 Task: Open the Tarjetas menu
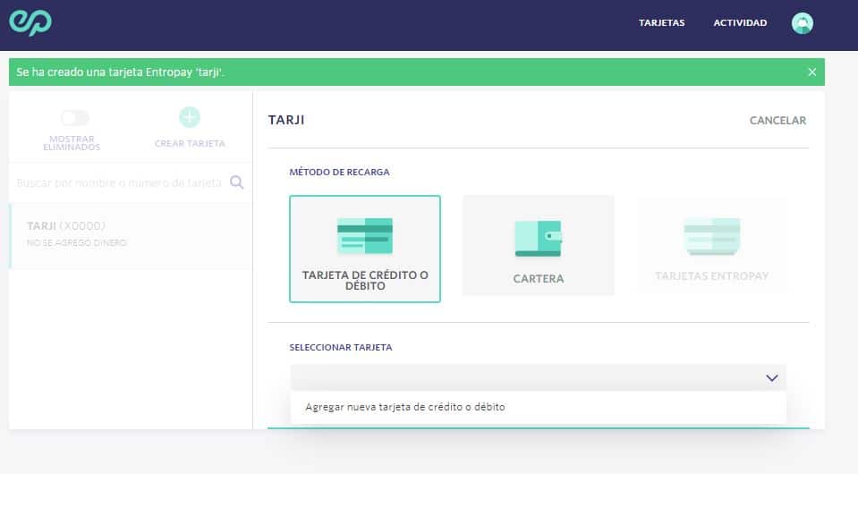[661, 23]
